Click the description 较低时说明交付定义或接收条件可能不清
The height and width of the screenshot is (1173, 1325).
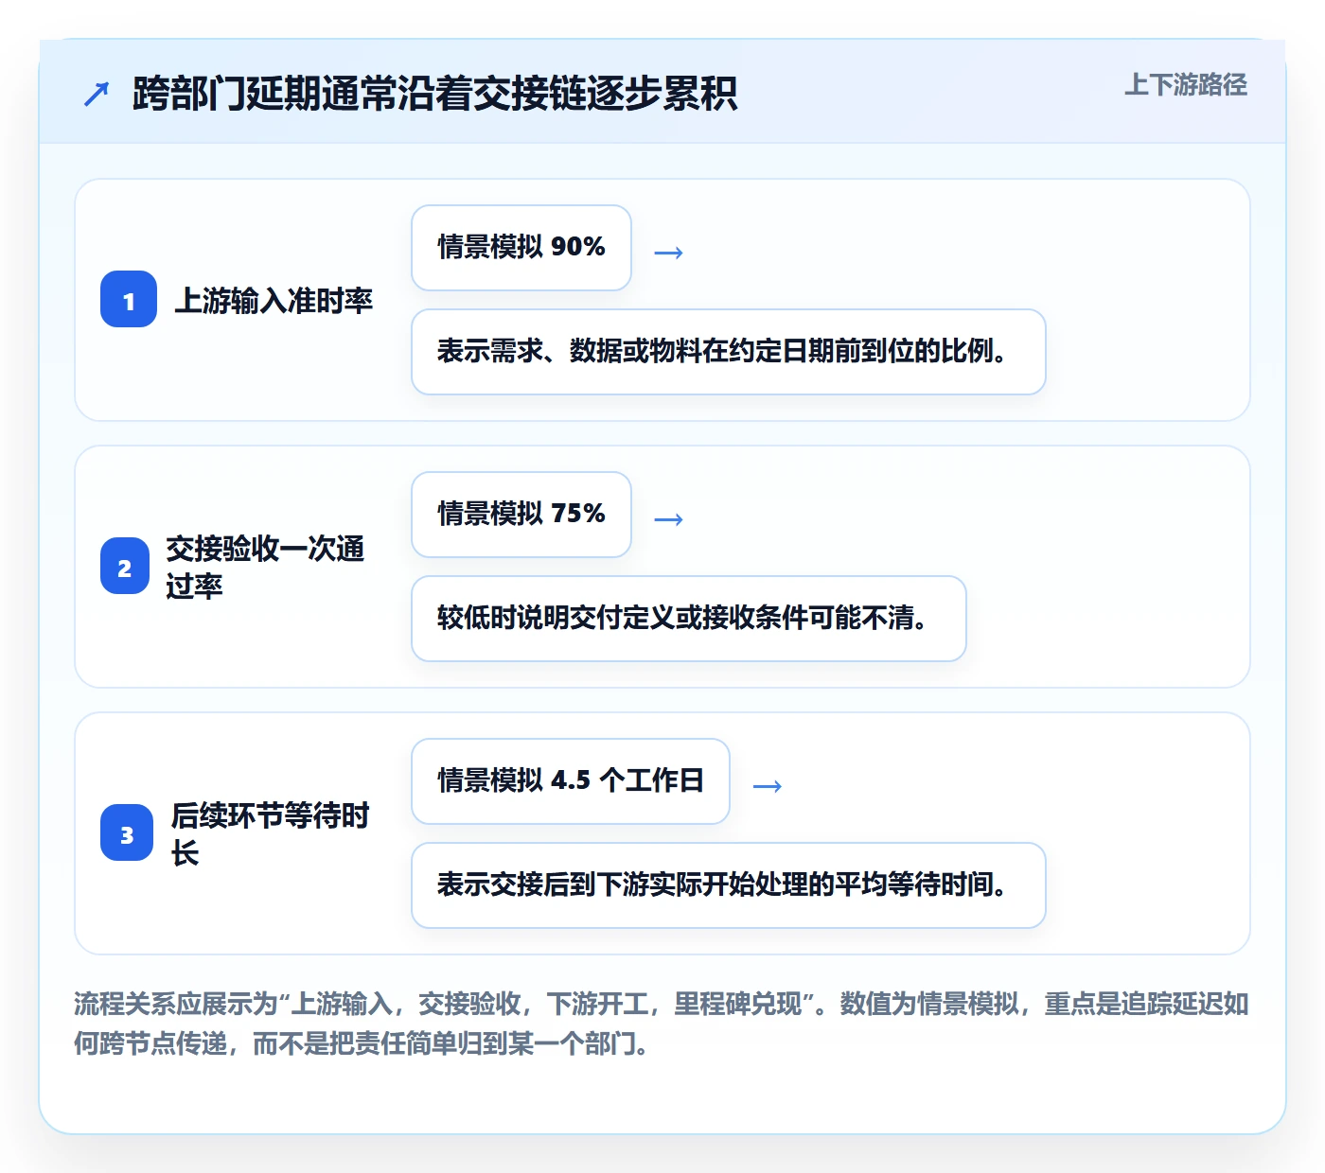click(689, 619)
